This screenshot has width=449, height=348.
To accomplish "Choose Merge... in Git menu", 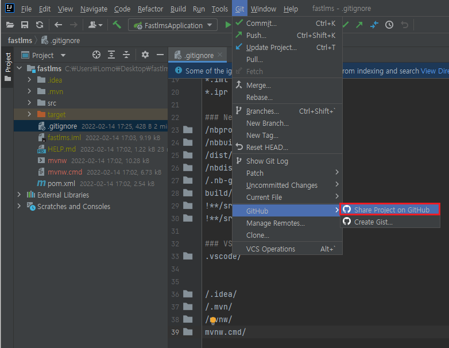I will click(287, 86).
